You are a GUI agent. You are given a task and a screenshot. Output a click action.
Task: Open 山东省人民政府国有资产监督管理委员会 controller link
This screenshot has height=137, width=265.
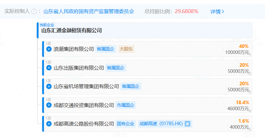coord(89,11)
